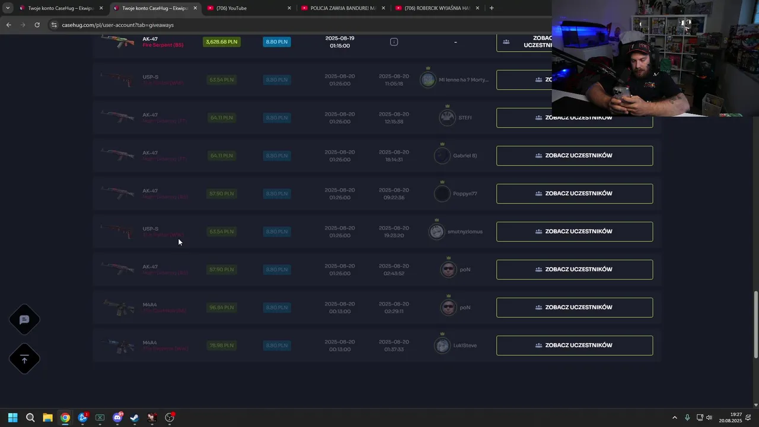Launch File Explorer from taskbar
The height and width of the screenshot is (427, 759).
coord(47,418)
